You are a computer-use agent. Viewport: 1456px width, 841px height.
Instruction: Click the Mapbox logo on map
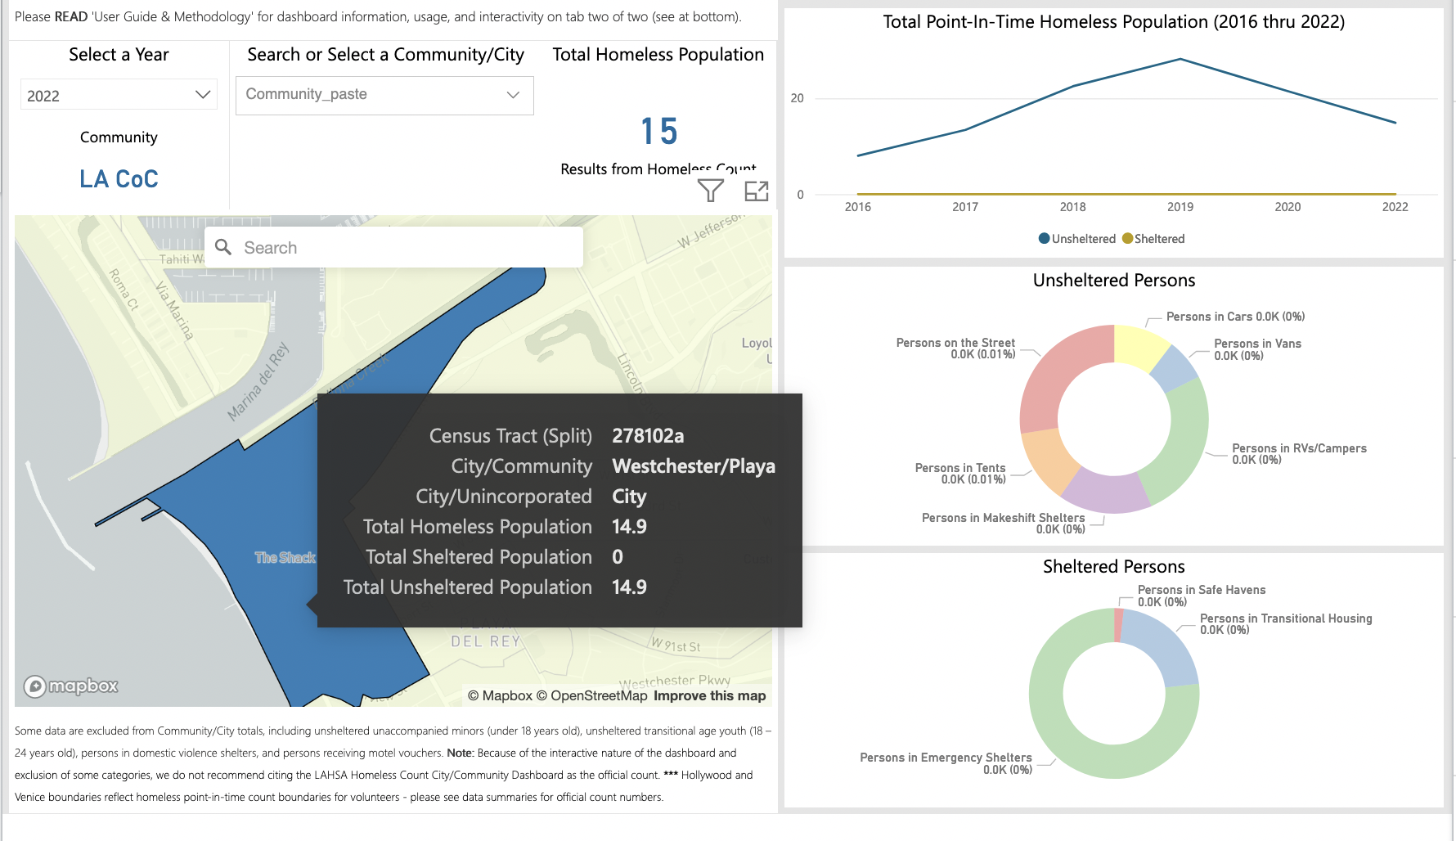coord(71,686)
